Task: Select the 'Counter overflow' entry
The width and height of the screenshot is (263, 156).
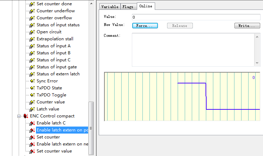Action: 54,18
